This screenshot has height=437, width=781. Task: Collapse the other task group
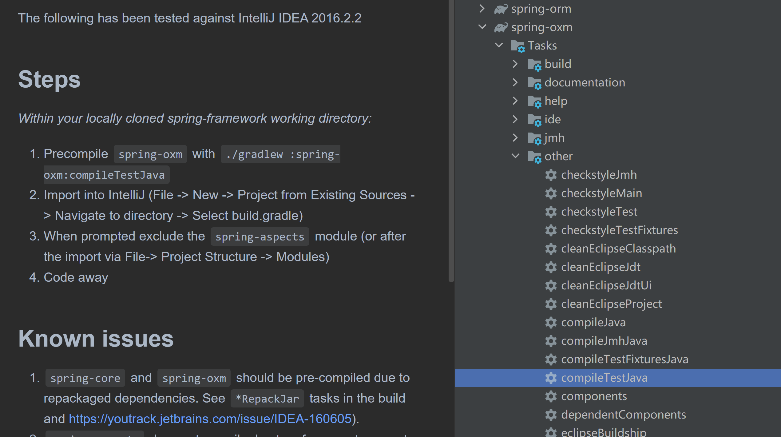point(516,156)
